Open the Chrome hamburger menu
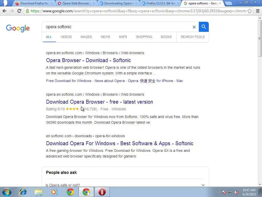The image size is (262, 197). [258, 11]
